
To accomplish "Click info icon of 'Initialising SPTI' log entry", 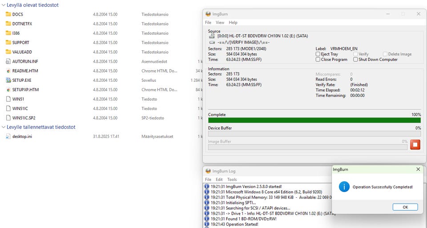I will point(207,203).
